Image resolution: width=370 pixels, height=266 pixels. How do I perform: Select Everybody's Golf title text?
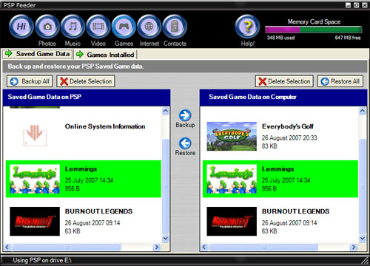click(x=288, y=126)
